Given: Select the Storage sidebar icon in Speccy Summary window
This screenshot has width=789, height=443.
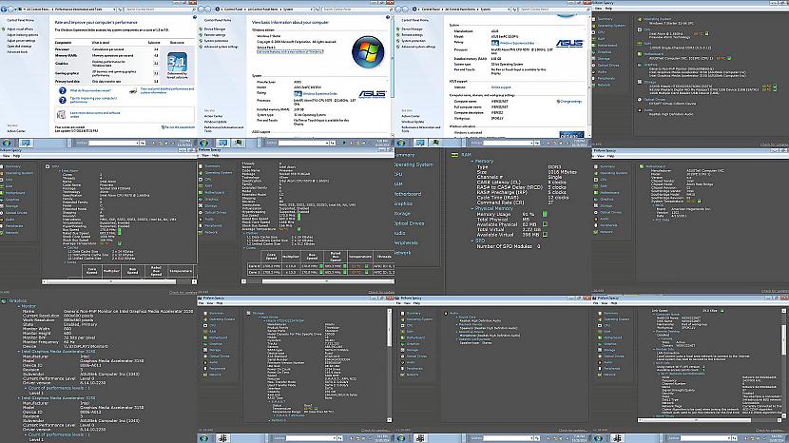Looking at the screenshot, I should click(x=594, y=58).
